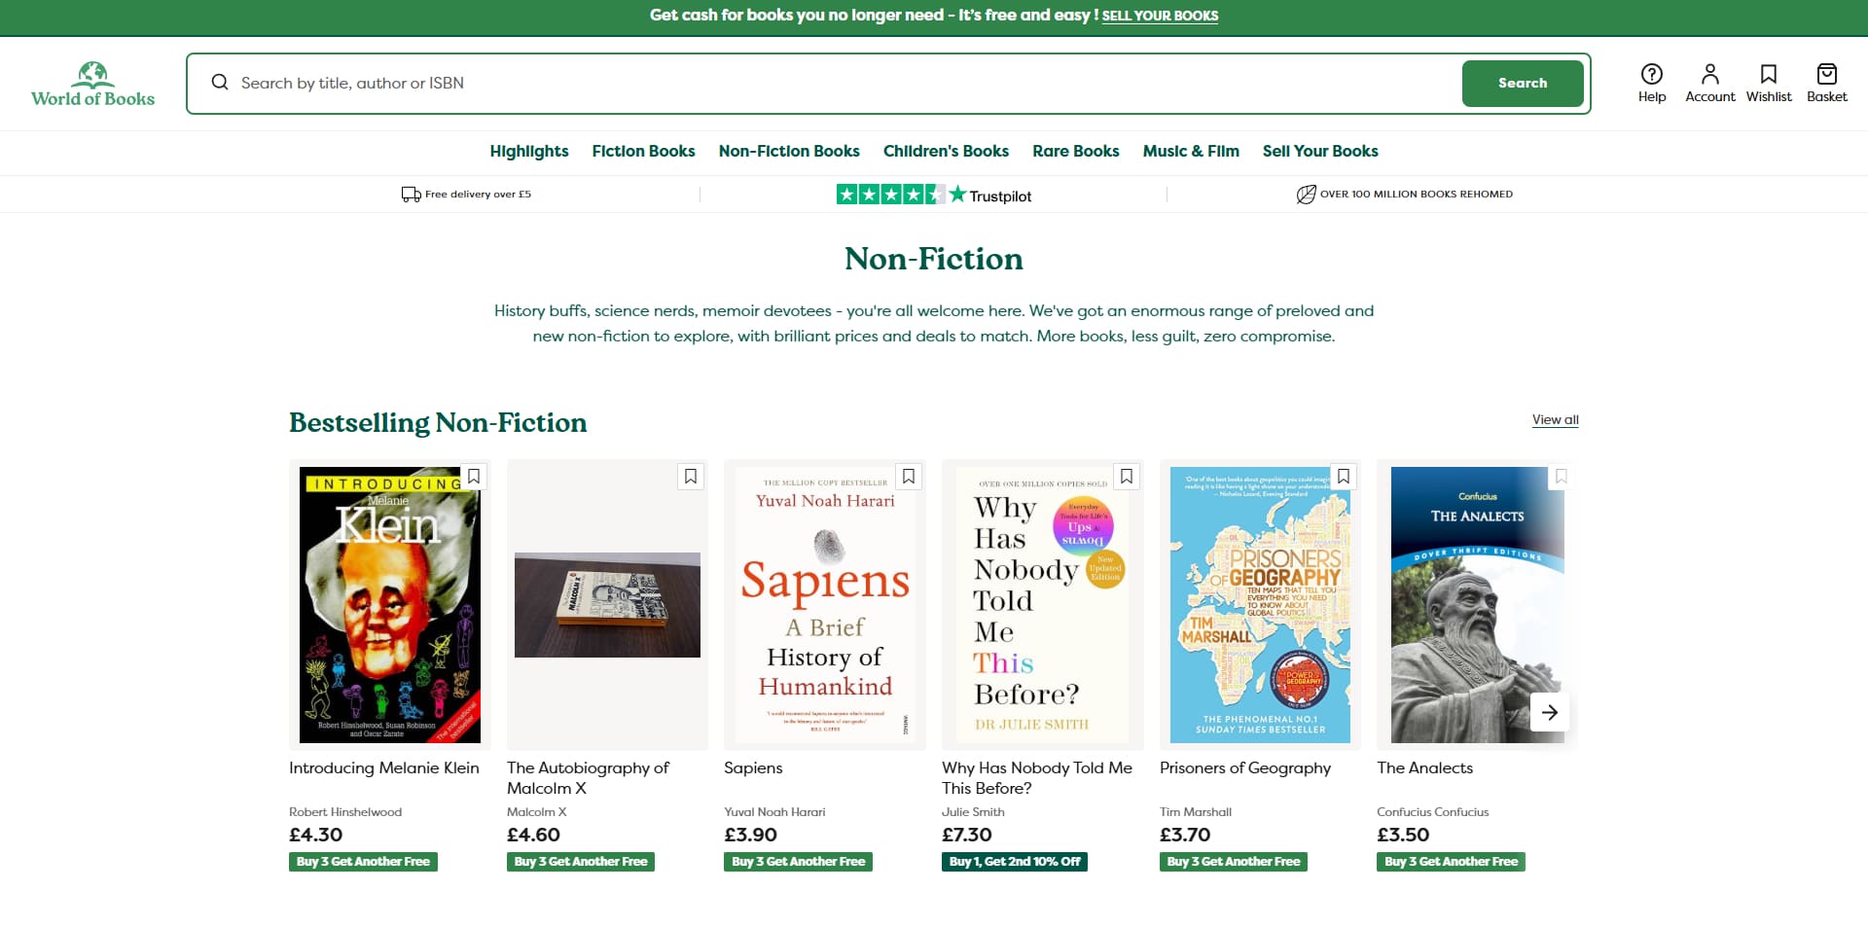This screenshot has width=1868, height=927.
Task: Click the magnifier icon in search bar
Action: [x=220, y=83]
